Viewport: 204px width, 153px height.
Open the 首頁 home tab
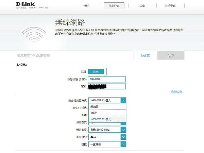[86, 6]
